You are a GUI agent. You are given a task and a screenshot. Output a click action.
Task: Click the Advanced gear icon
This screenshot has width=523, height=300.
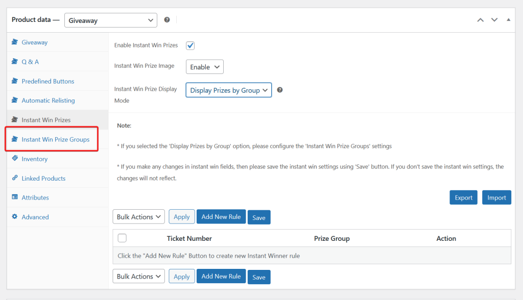pyautogui.click(x=15, y=217)
